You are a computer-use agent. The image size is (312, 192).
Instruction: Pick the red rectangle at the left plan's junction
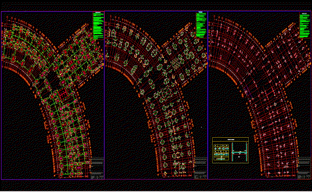(63, 93)
